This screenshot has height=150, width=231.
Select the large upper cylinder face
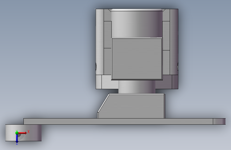point(137,24)
